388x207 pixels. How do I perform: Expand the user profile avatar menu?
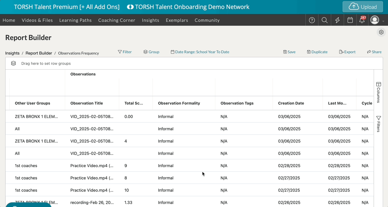click(x=375, y=20)
